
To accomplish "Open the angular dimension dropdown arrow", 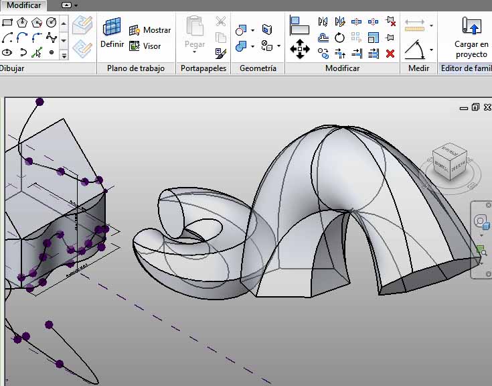I will coord(431,50).
